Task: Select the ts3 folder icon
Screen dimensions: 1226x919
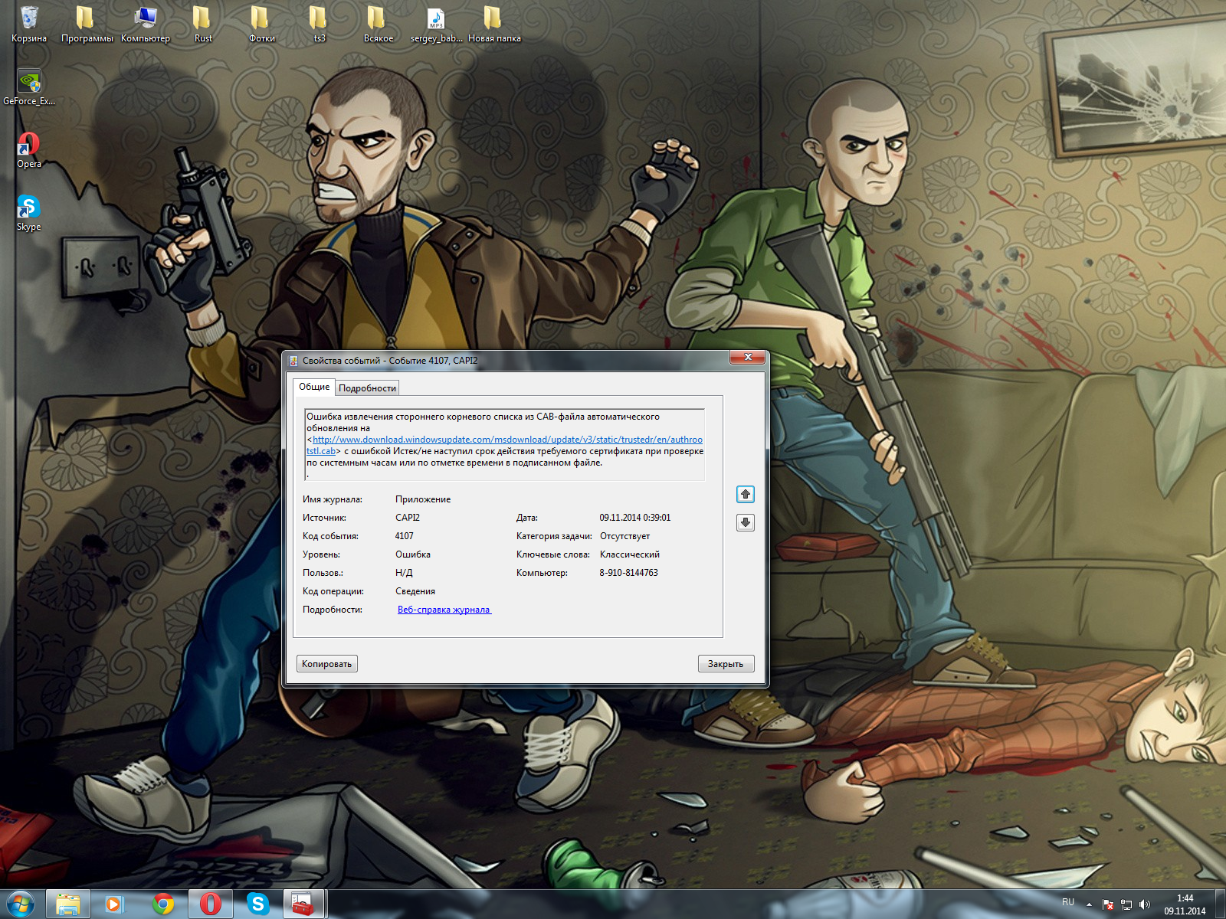Action: click(320, 23)
